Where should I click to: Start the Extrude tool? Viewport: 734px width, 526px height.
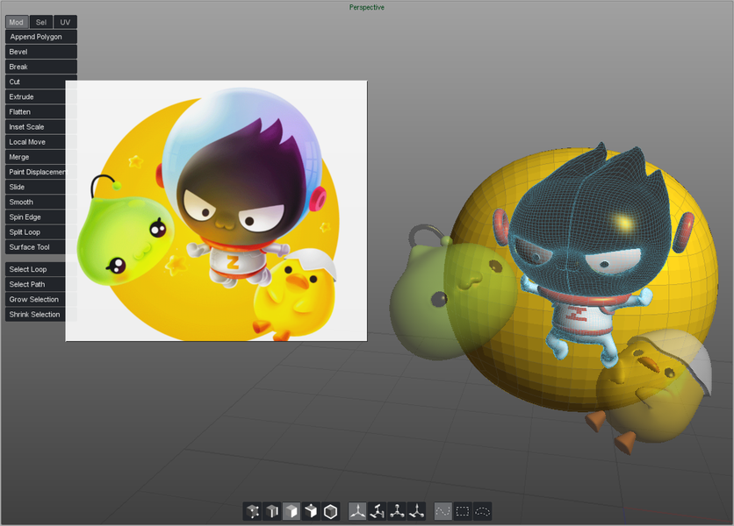click(36, 96)
